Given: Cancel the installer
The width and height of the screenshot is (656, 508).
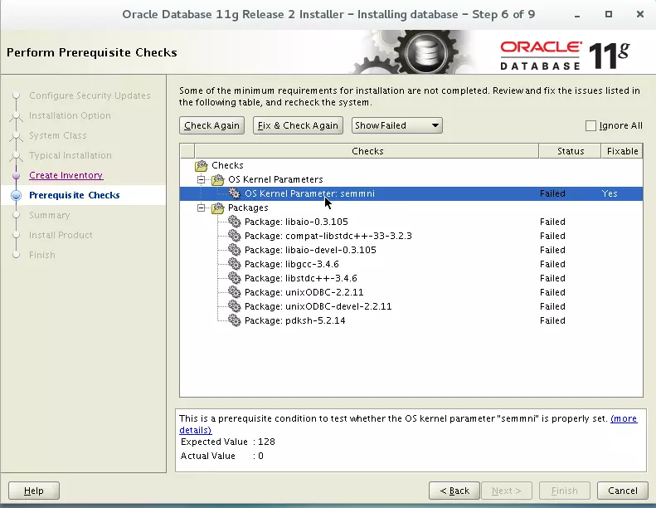Looking at the screenshot, I should click(622, 491).
